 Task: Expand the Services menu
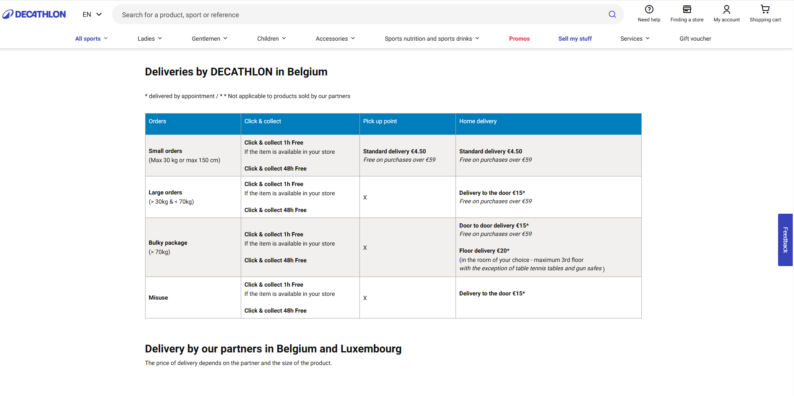coord(635,39)
